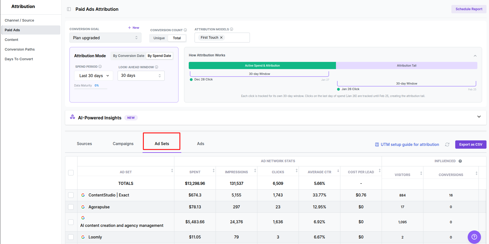Toggle the sidebar panel icon

[69, 9]
